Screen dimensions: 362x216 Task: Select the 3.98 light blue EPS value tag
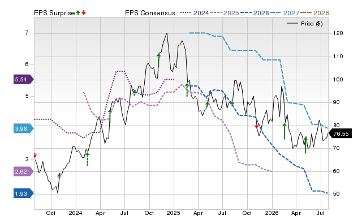[24, 128]
